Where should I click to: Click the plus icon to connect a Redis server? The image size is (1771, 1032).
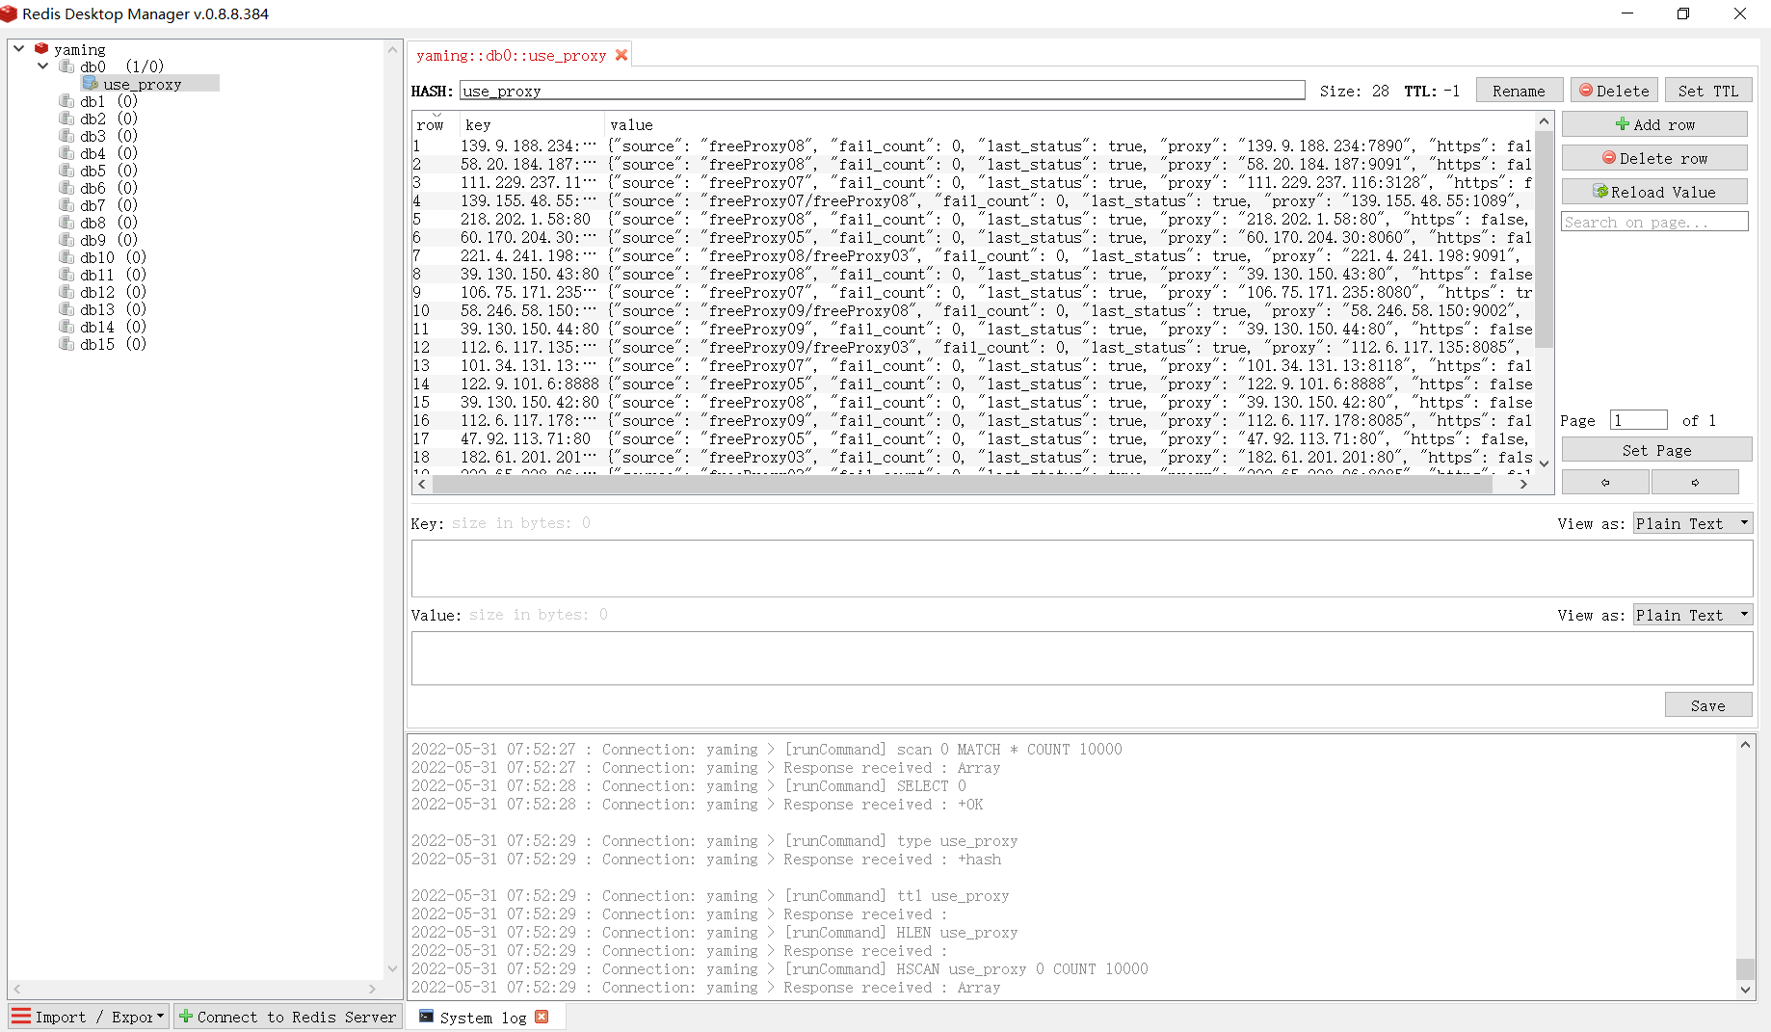[185, 1017]
